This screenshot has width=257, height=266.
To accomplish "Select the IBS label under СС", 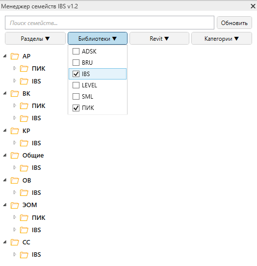I will 36,255.
